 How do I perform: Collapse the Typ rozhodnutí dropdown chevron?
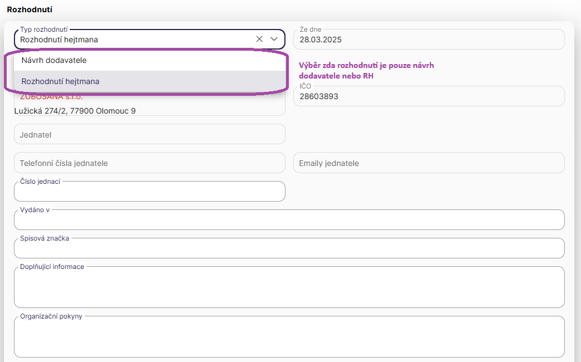[x=274, y=39]
